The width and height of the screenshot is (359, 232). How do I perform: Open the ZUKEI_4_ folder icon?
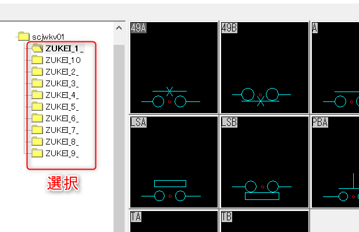coord(37,95)
